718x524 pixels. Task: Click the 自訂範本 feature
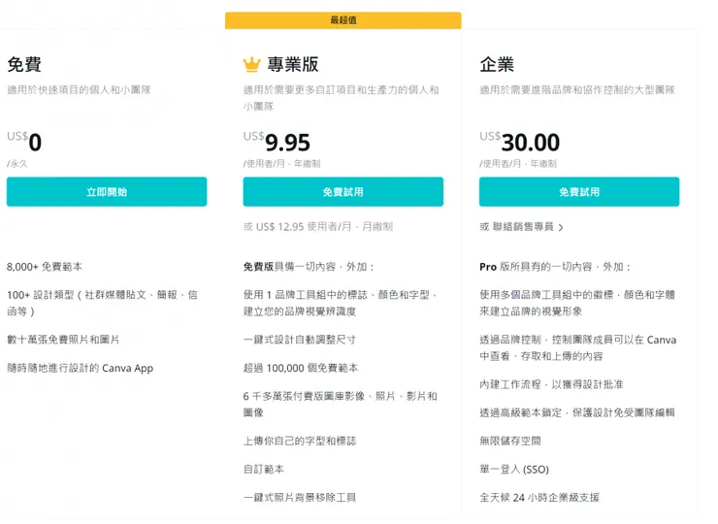[263, 469]
